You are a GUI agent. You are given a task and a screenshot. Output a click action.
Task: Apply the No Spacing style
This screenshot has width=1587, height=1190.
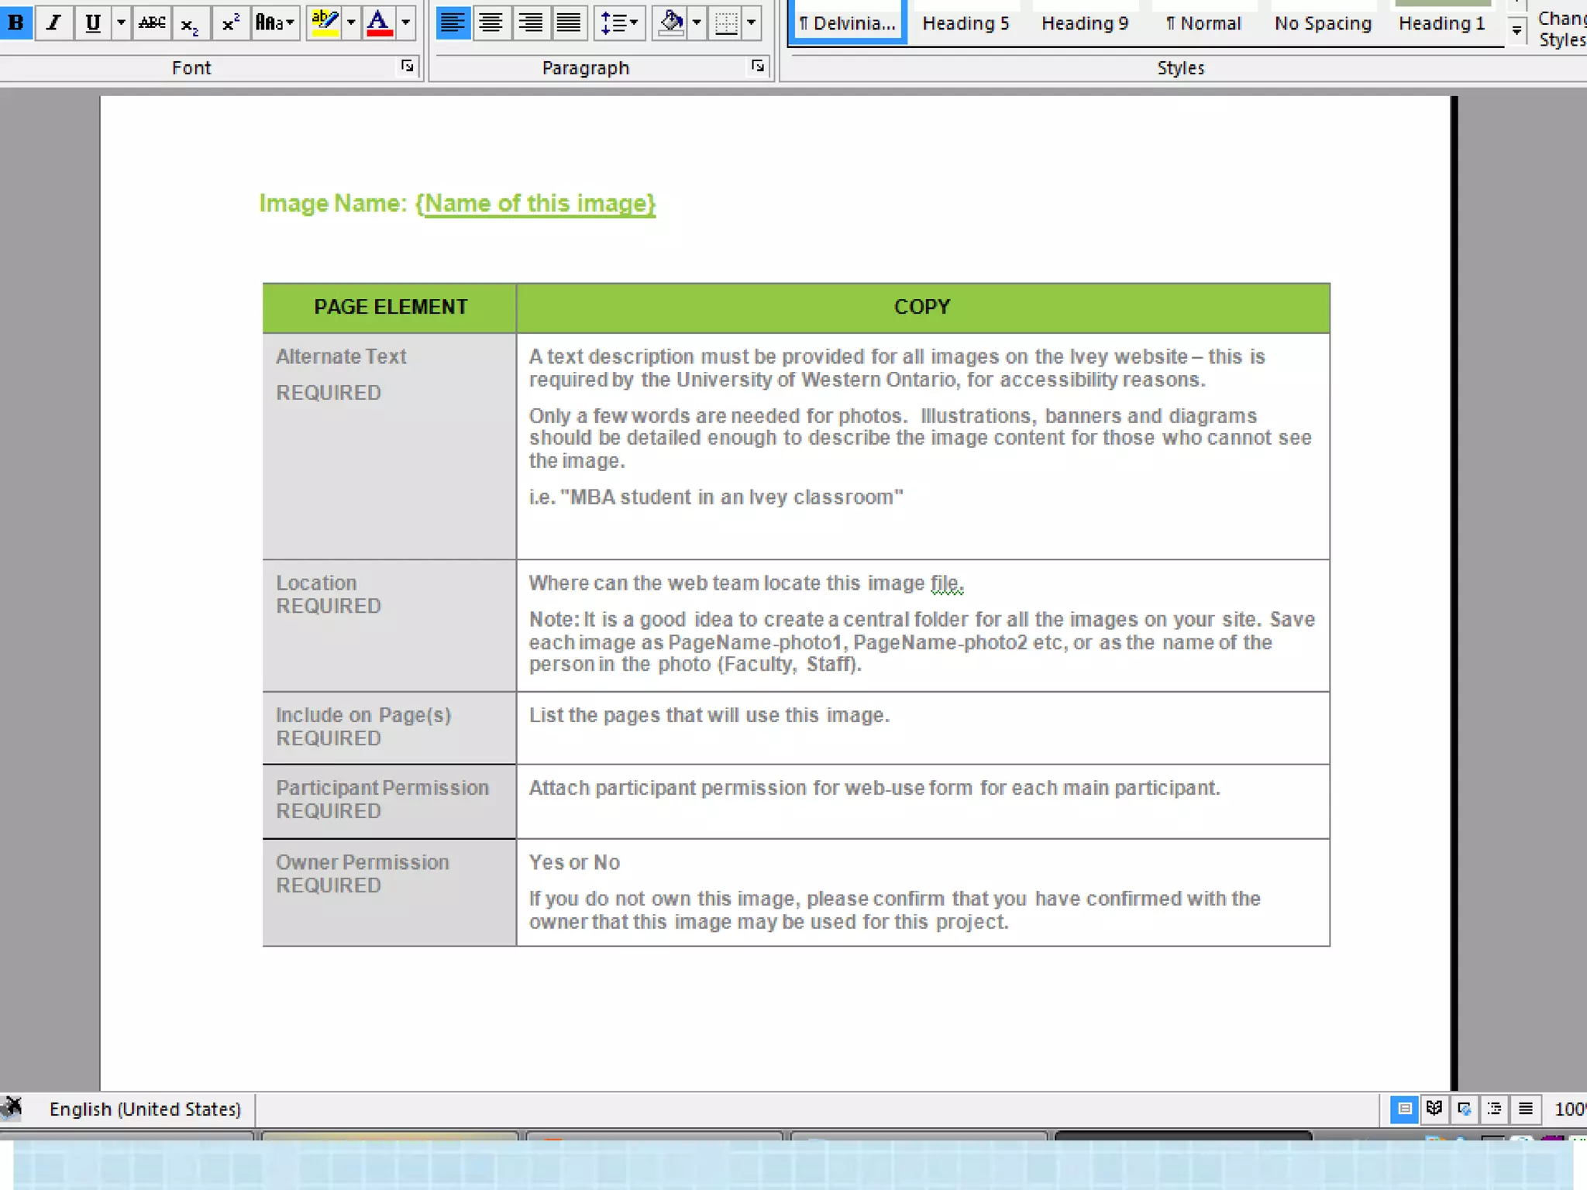tap(1323, 23)
